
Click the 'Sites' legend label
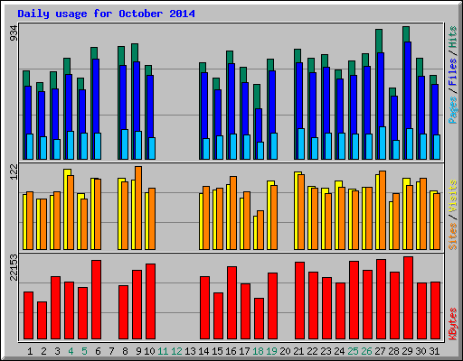(453, 236)
